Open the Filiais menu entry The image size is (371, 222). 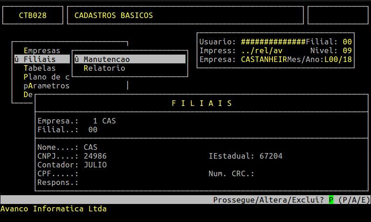pyautogui.click(x=39, y=59)
